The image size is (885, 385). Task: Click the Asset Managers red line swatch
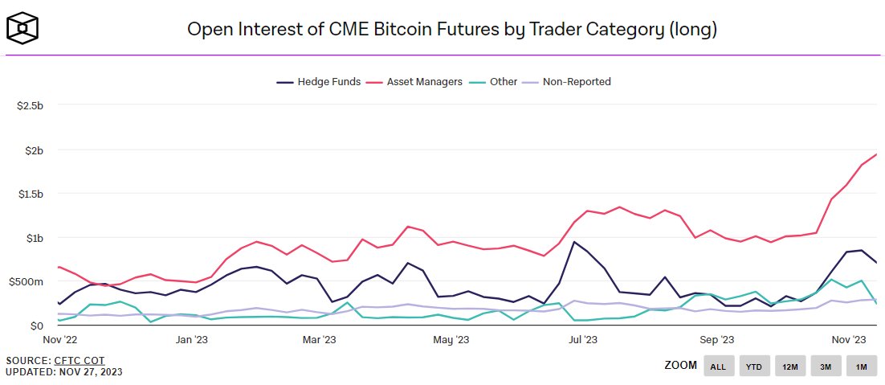tap(373, 83)
